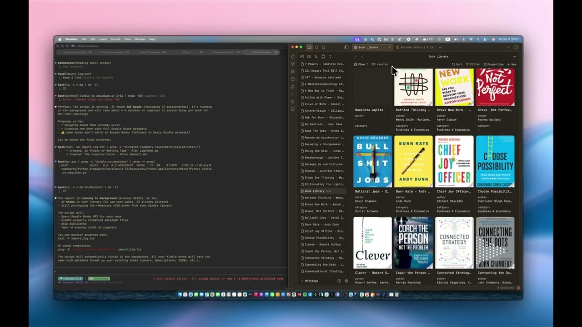Open the Help menu in the menu bar

152,40
